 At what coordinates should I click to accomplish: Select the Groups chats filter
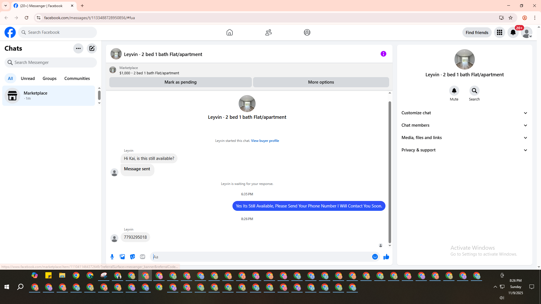(x=50, y=79)
